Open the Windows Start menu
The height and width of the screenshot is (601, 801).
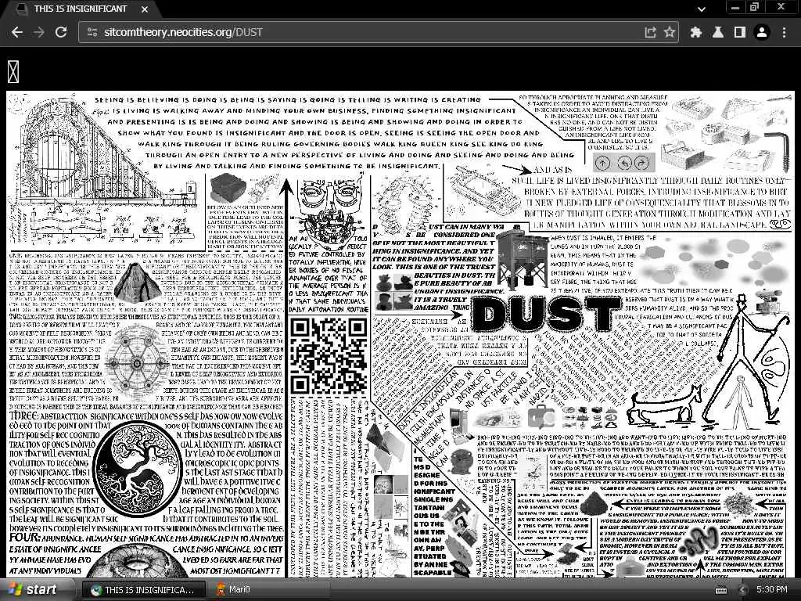tap(33, 589)
